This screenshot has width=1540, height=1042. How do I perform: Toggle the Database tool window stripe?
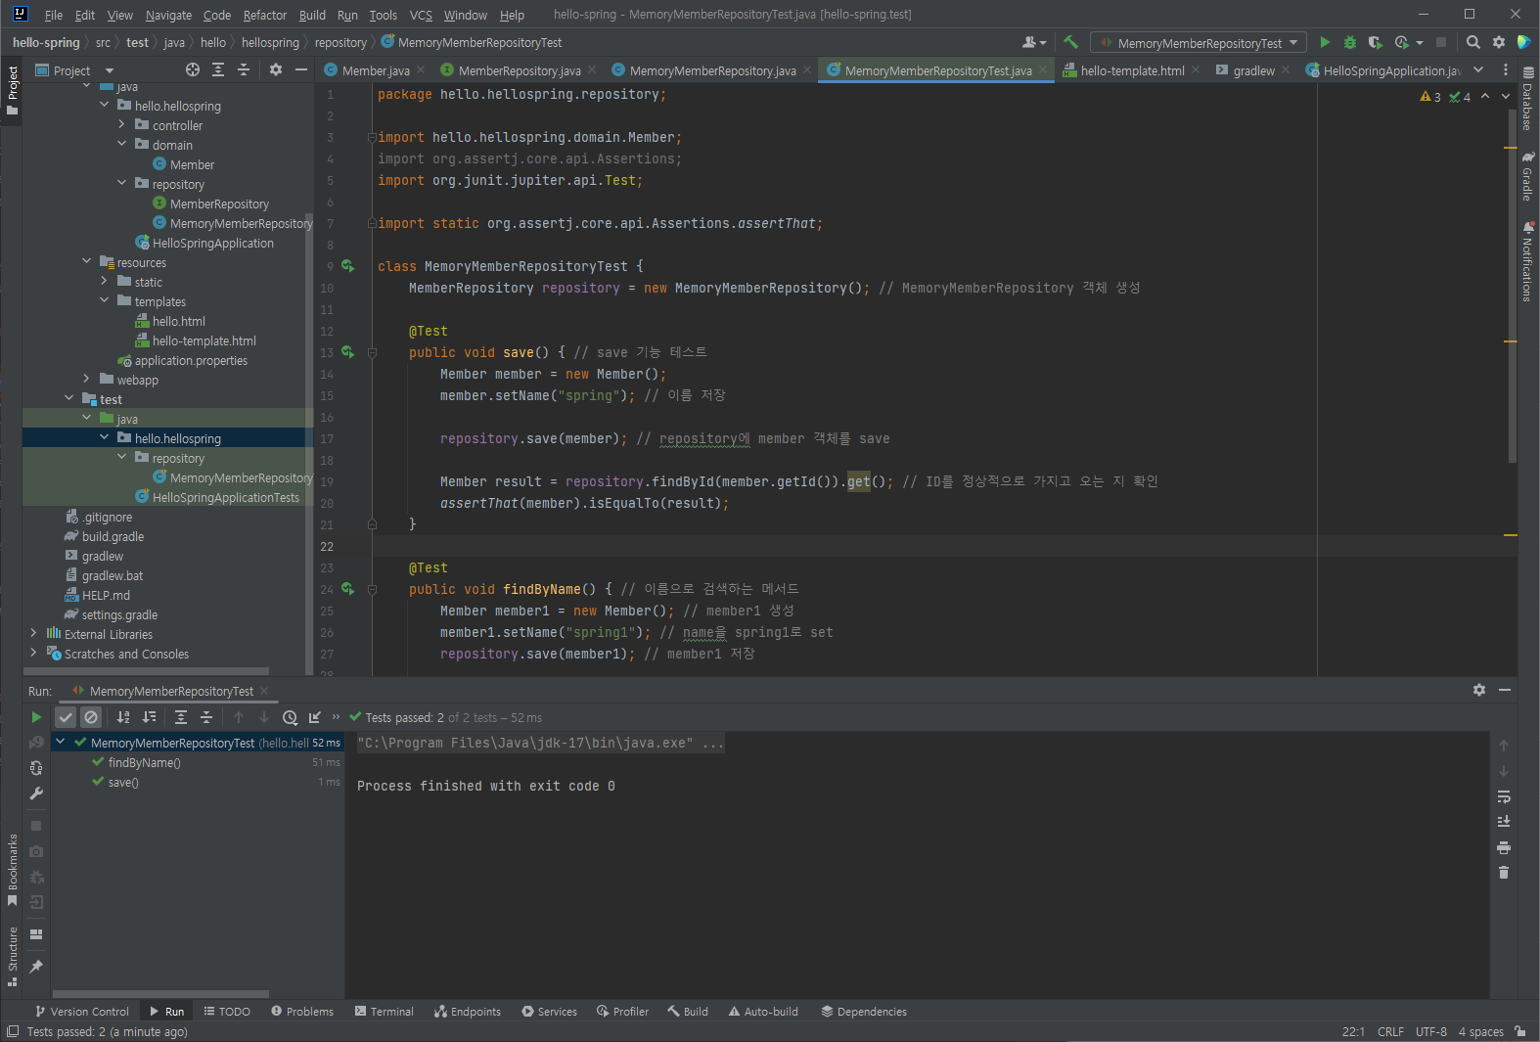tap(1527, 98)
